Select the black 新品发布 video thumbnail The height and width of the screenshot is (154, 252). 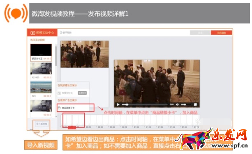(x=41, y=50)
